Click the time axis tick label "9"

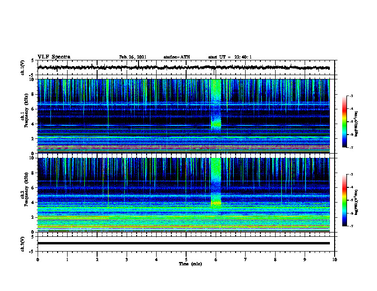(305, 260)
